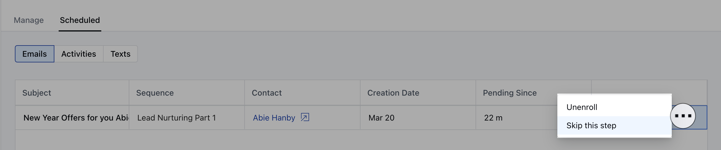Select the New Year Offers email subject

coord(76,118)
